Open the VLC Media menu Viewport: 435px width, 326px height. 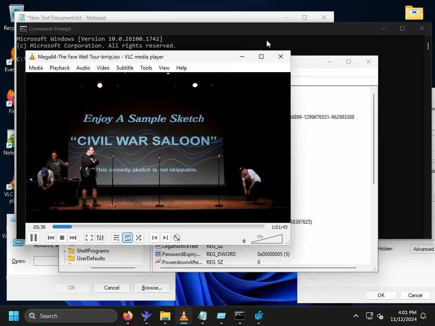36,68
